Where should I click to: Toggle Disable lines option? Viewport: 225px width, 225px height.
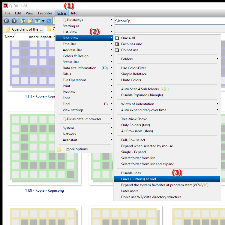[x=167, y=173]
